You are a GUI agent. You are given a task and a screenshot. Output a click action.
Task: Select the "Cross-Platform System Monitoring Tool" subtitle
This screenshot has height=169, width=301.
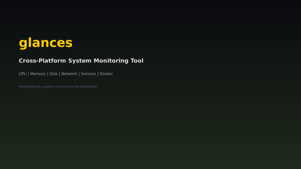pyautogui.click(x=81, y=61)
